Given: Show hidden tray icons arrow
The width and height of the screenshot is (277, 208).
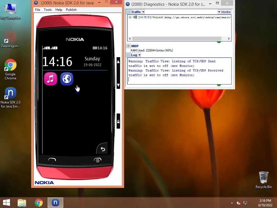Looking at the screenshot, I should [x=232, y=203].
